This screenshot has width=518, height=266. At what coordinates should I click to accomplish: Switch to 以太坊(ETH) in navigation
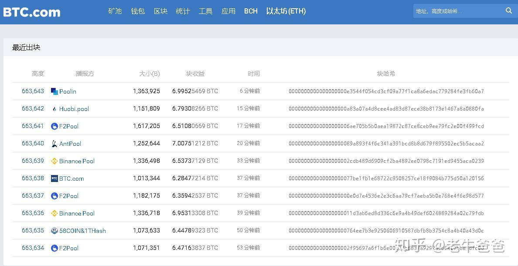click(x=286, y=11)
